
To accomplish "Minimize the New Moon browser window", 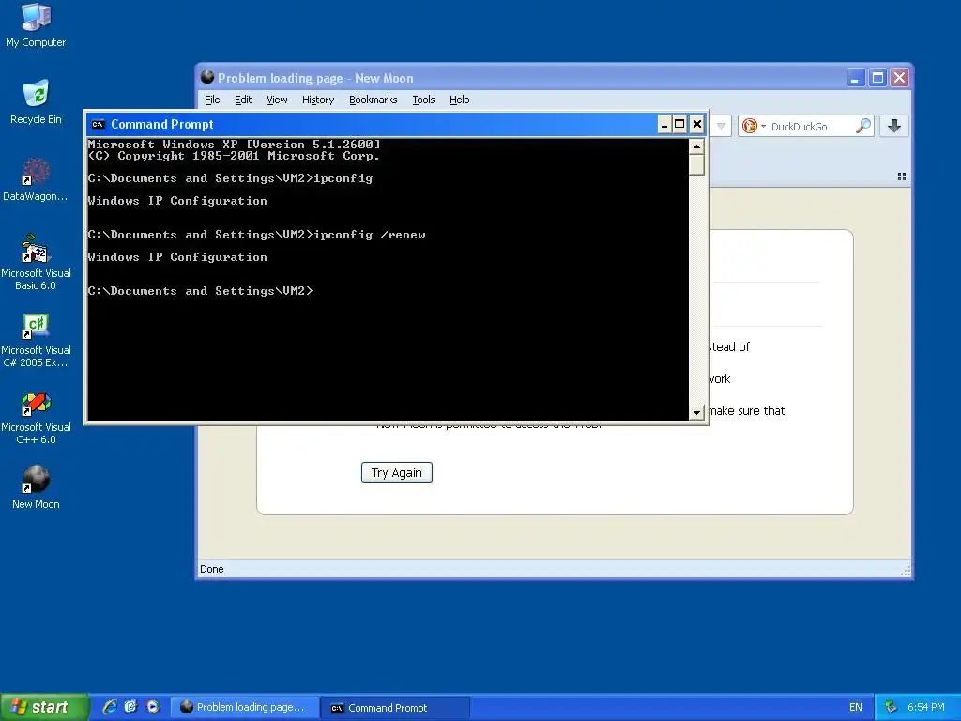I will [x=856, y=77].
